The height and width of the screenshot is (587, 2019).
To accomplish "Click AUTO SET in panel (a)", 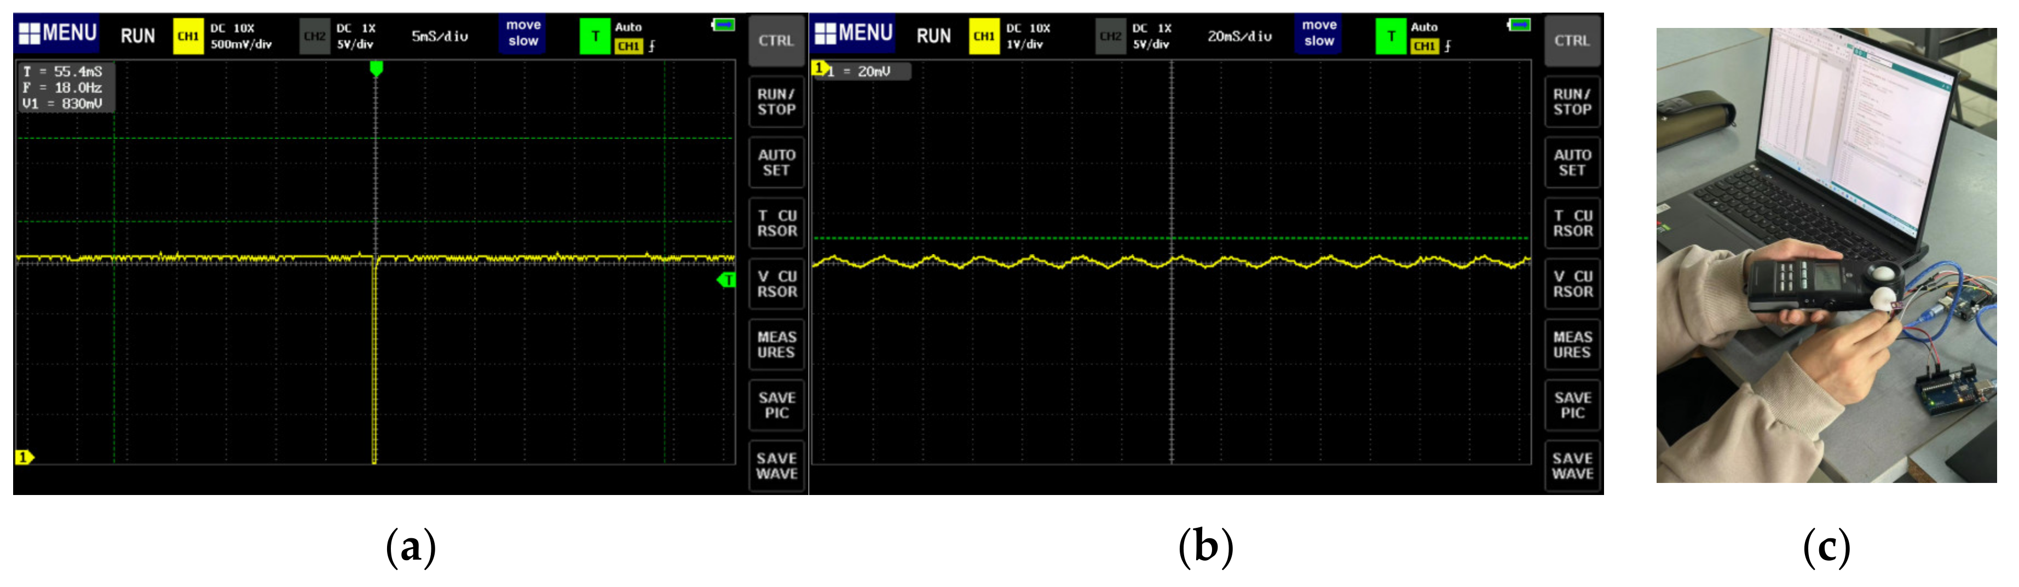I will (x=777, y=162).
